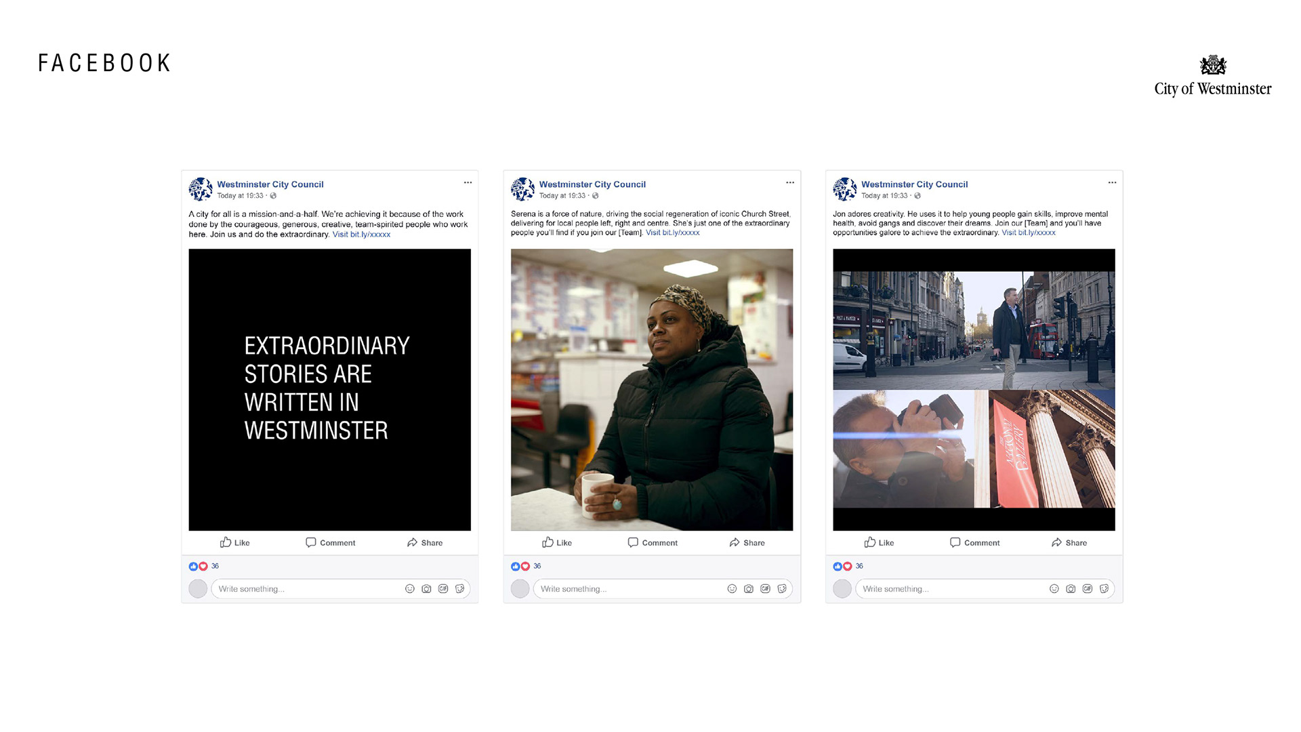The height and width of the screenshot is (732, 1301).
Task: Open Westminster City Council name on third post
Action: pyautogui.click(x=914, y=184)
